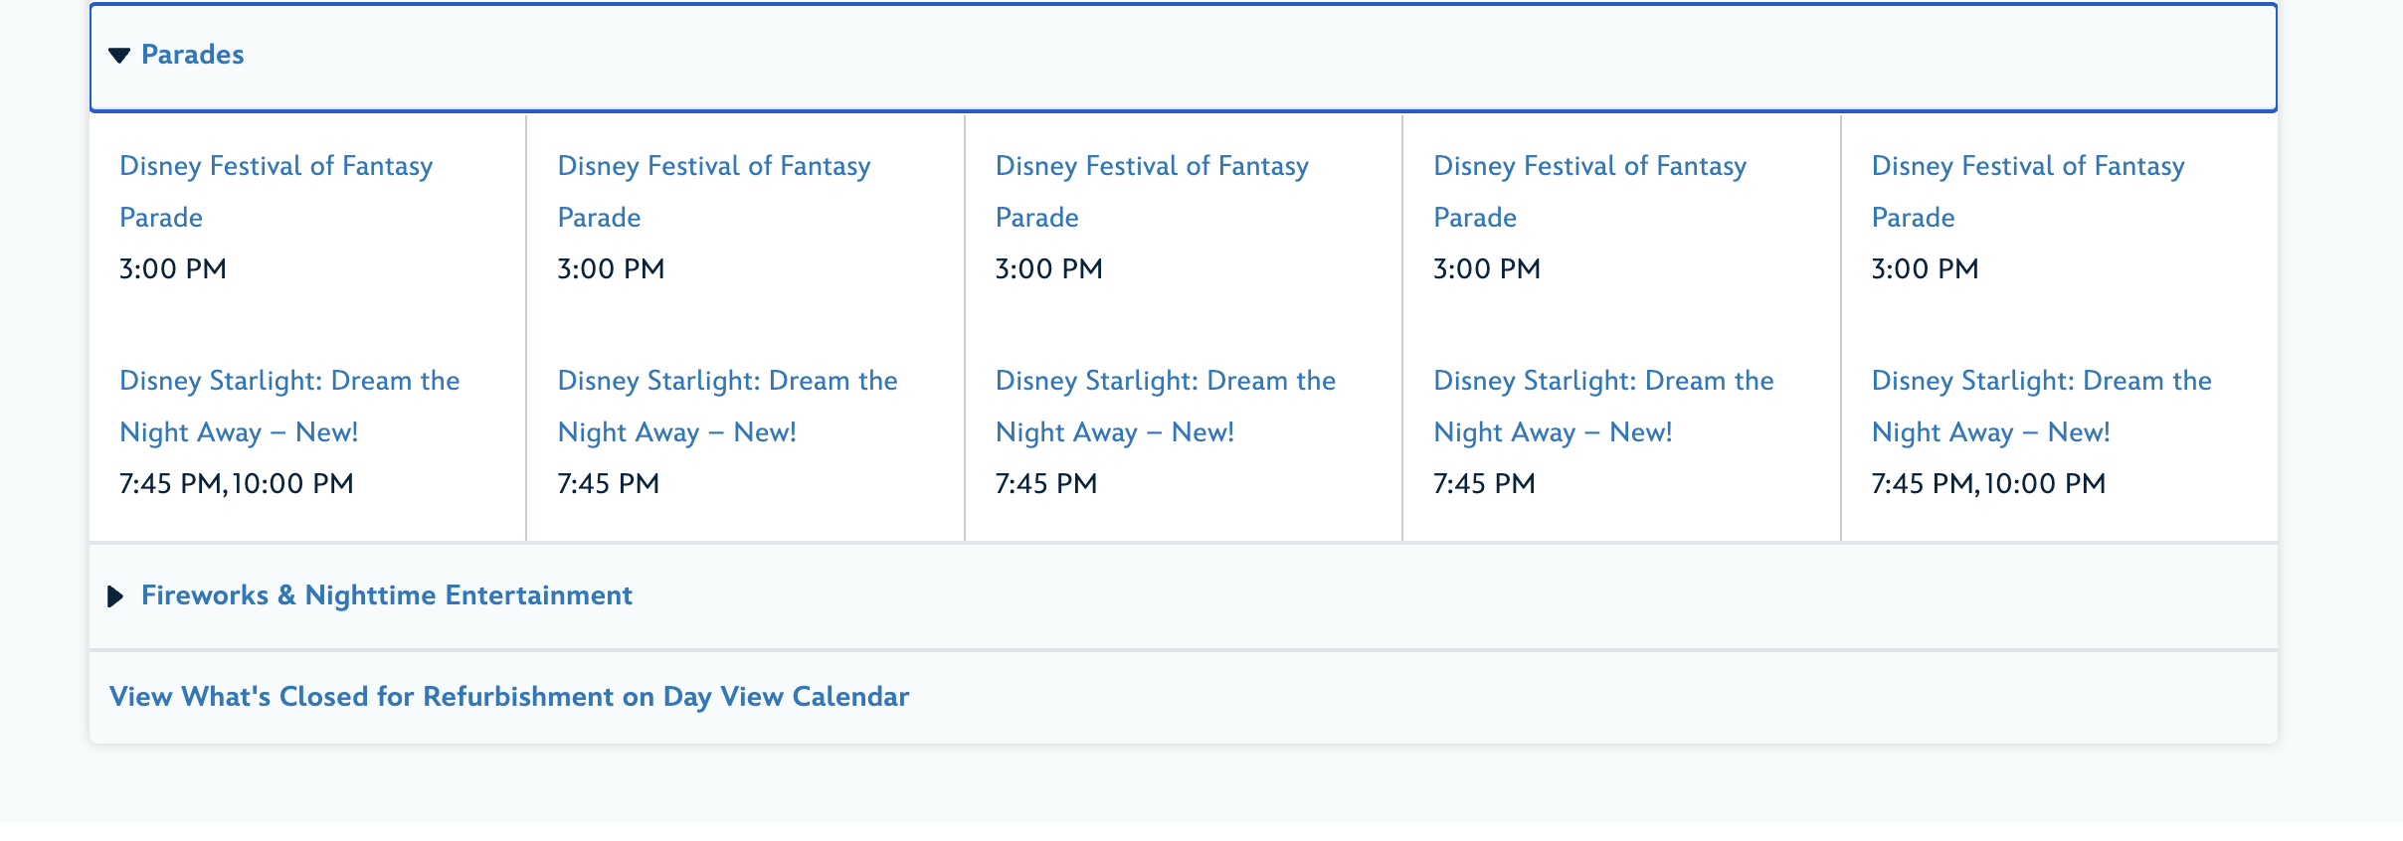The image size is (2403, 841).
Task: Open Disney Starlight link in second column
Action: point(727,381)
